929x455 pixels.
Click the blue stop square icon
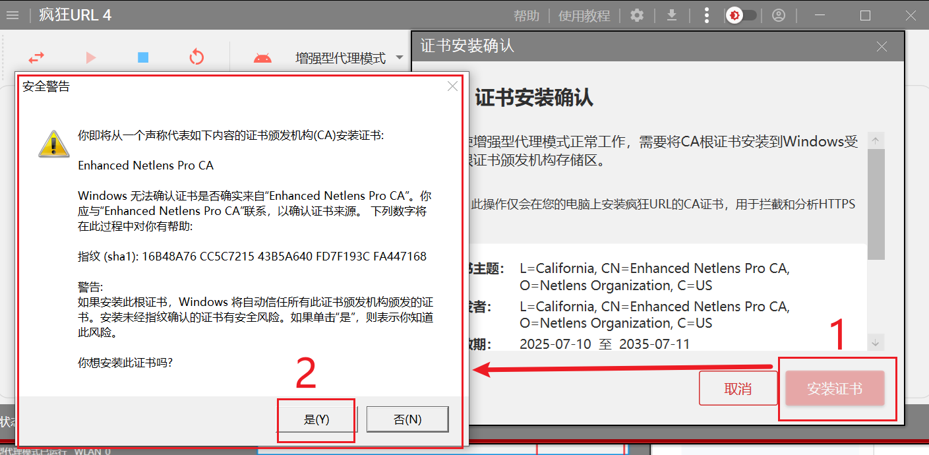(x=143, y=58)
